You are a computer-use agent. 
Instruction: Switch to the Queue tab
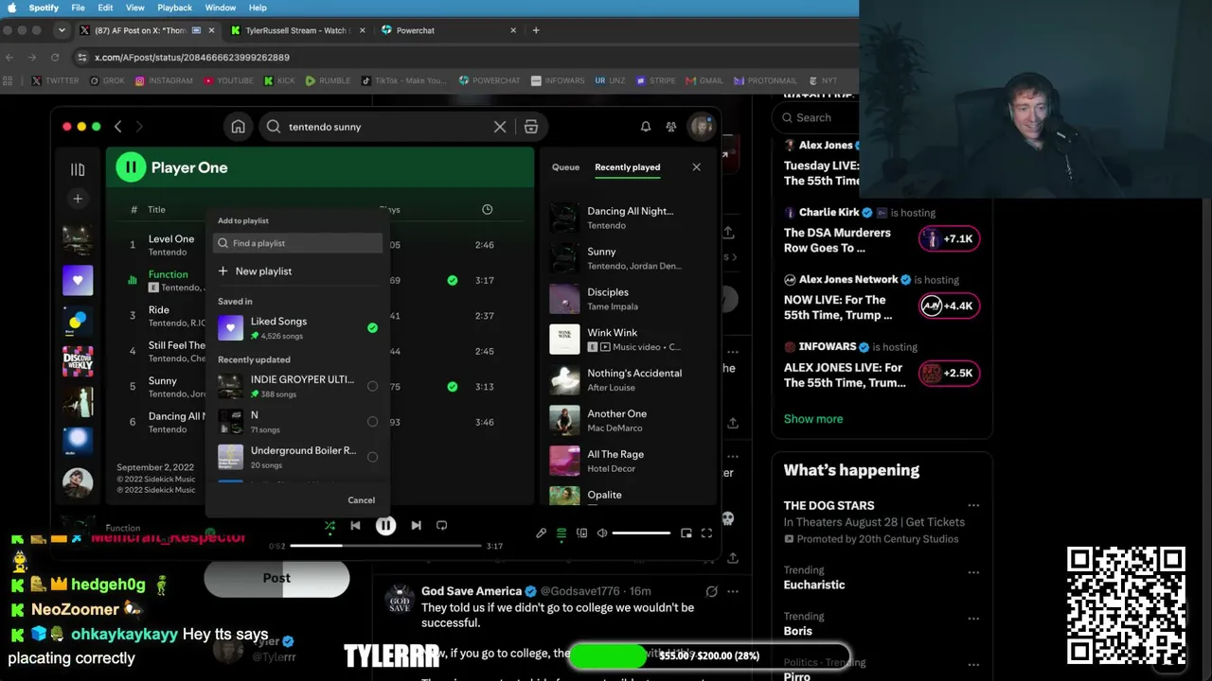[565, 167]
